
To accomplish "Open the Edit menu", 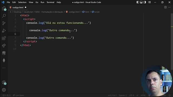I will [14, 2].
